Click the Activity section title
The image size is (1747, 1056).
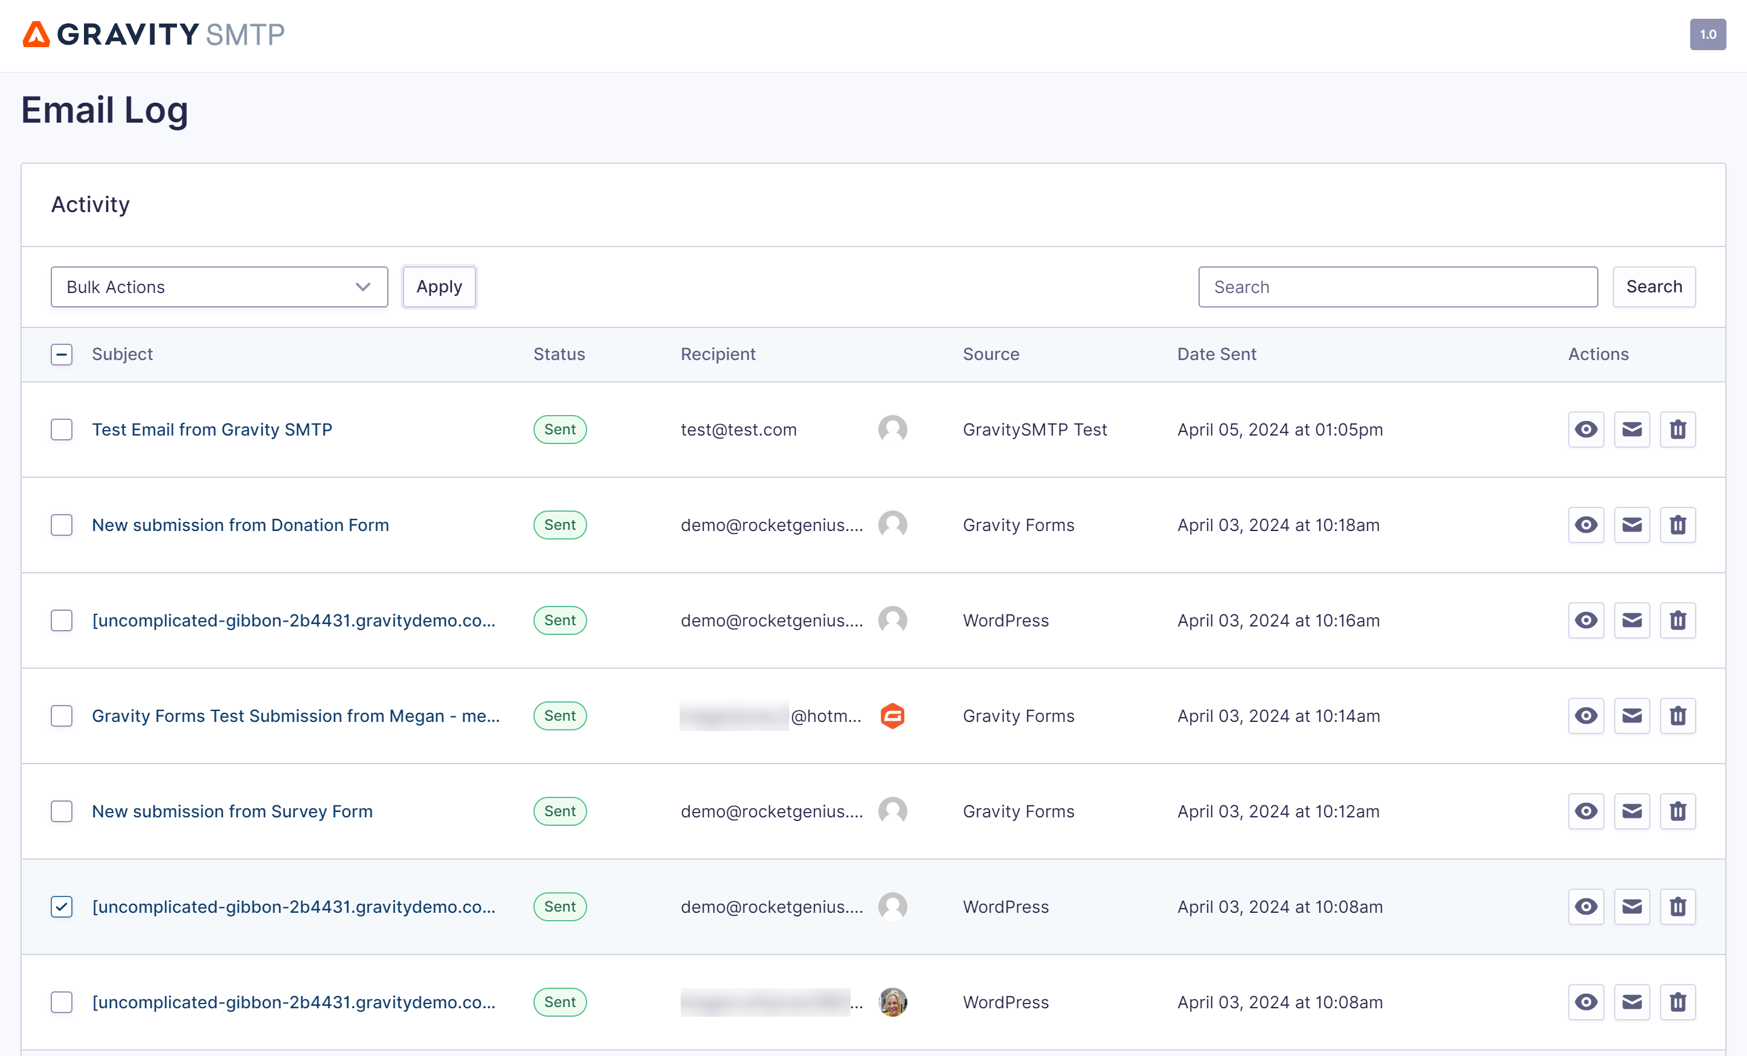(x=91, y=205)
